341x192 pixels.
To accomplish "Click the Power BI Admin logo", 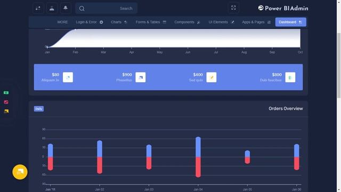I will (283, 9).
